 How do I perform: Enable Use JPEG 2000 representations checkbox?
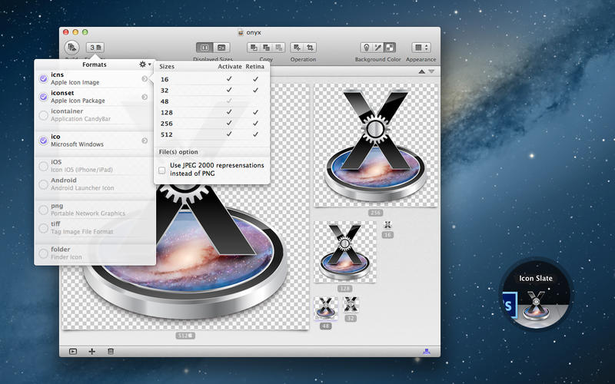pyautogui.click(x=162, y=170)
